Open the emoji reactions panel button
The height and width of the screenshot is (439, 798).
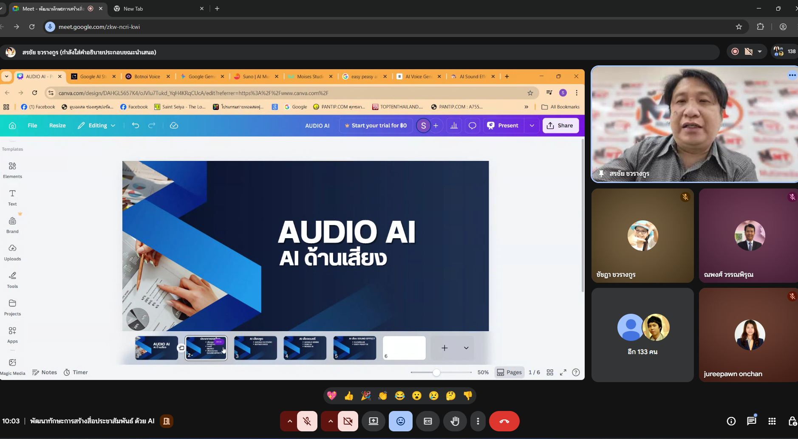(400, 421)
